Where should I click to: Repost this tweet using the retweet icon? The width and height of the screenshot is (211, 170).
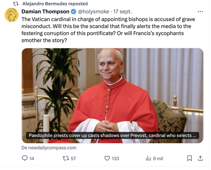click(66, 158)
